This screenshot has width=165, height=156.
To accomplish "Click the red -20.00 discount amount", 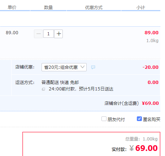I will point(151,67).
